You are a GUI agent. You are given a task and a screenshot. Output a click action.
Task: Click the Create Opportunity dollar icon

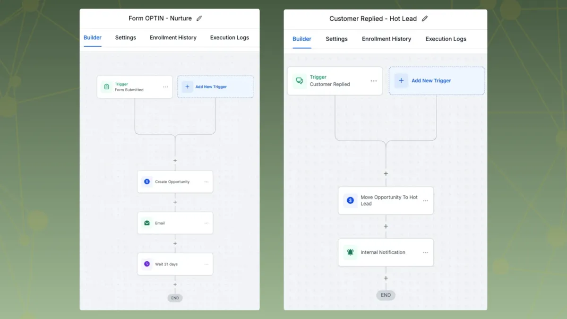tap(146, 181)
